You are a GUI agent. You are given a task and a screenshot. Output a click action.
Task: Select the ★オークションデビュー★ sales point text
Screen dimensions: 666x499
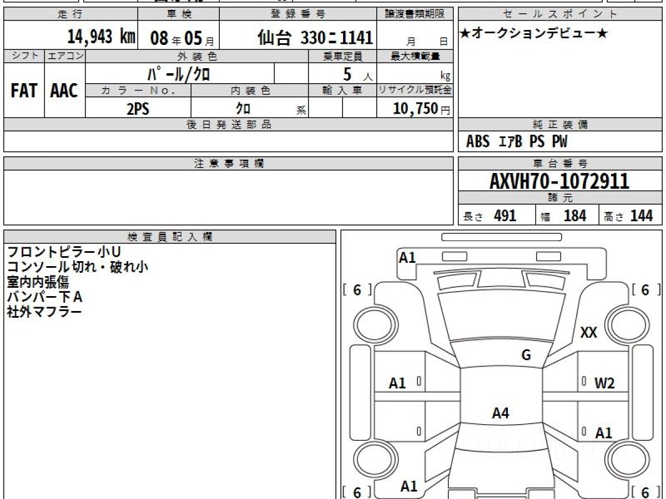point(534,34)
